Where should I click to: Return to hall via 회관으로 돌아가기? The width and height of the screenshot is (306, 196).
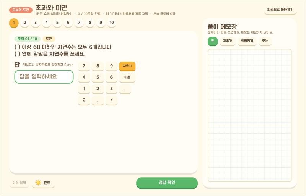click(x=280, y=10)
